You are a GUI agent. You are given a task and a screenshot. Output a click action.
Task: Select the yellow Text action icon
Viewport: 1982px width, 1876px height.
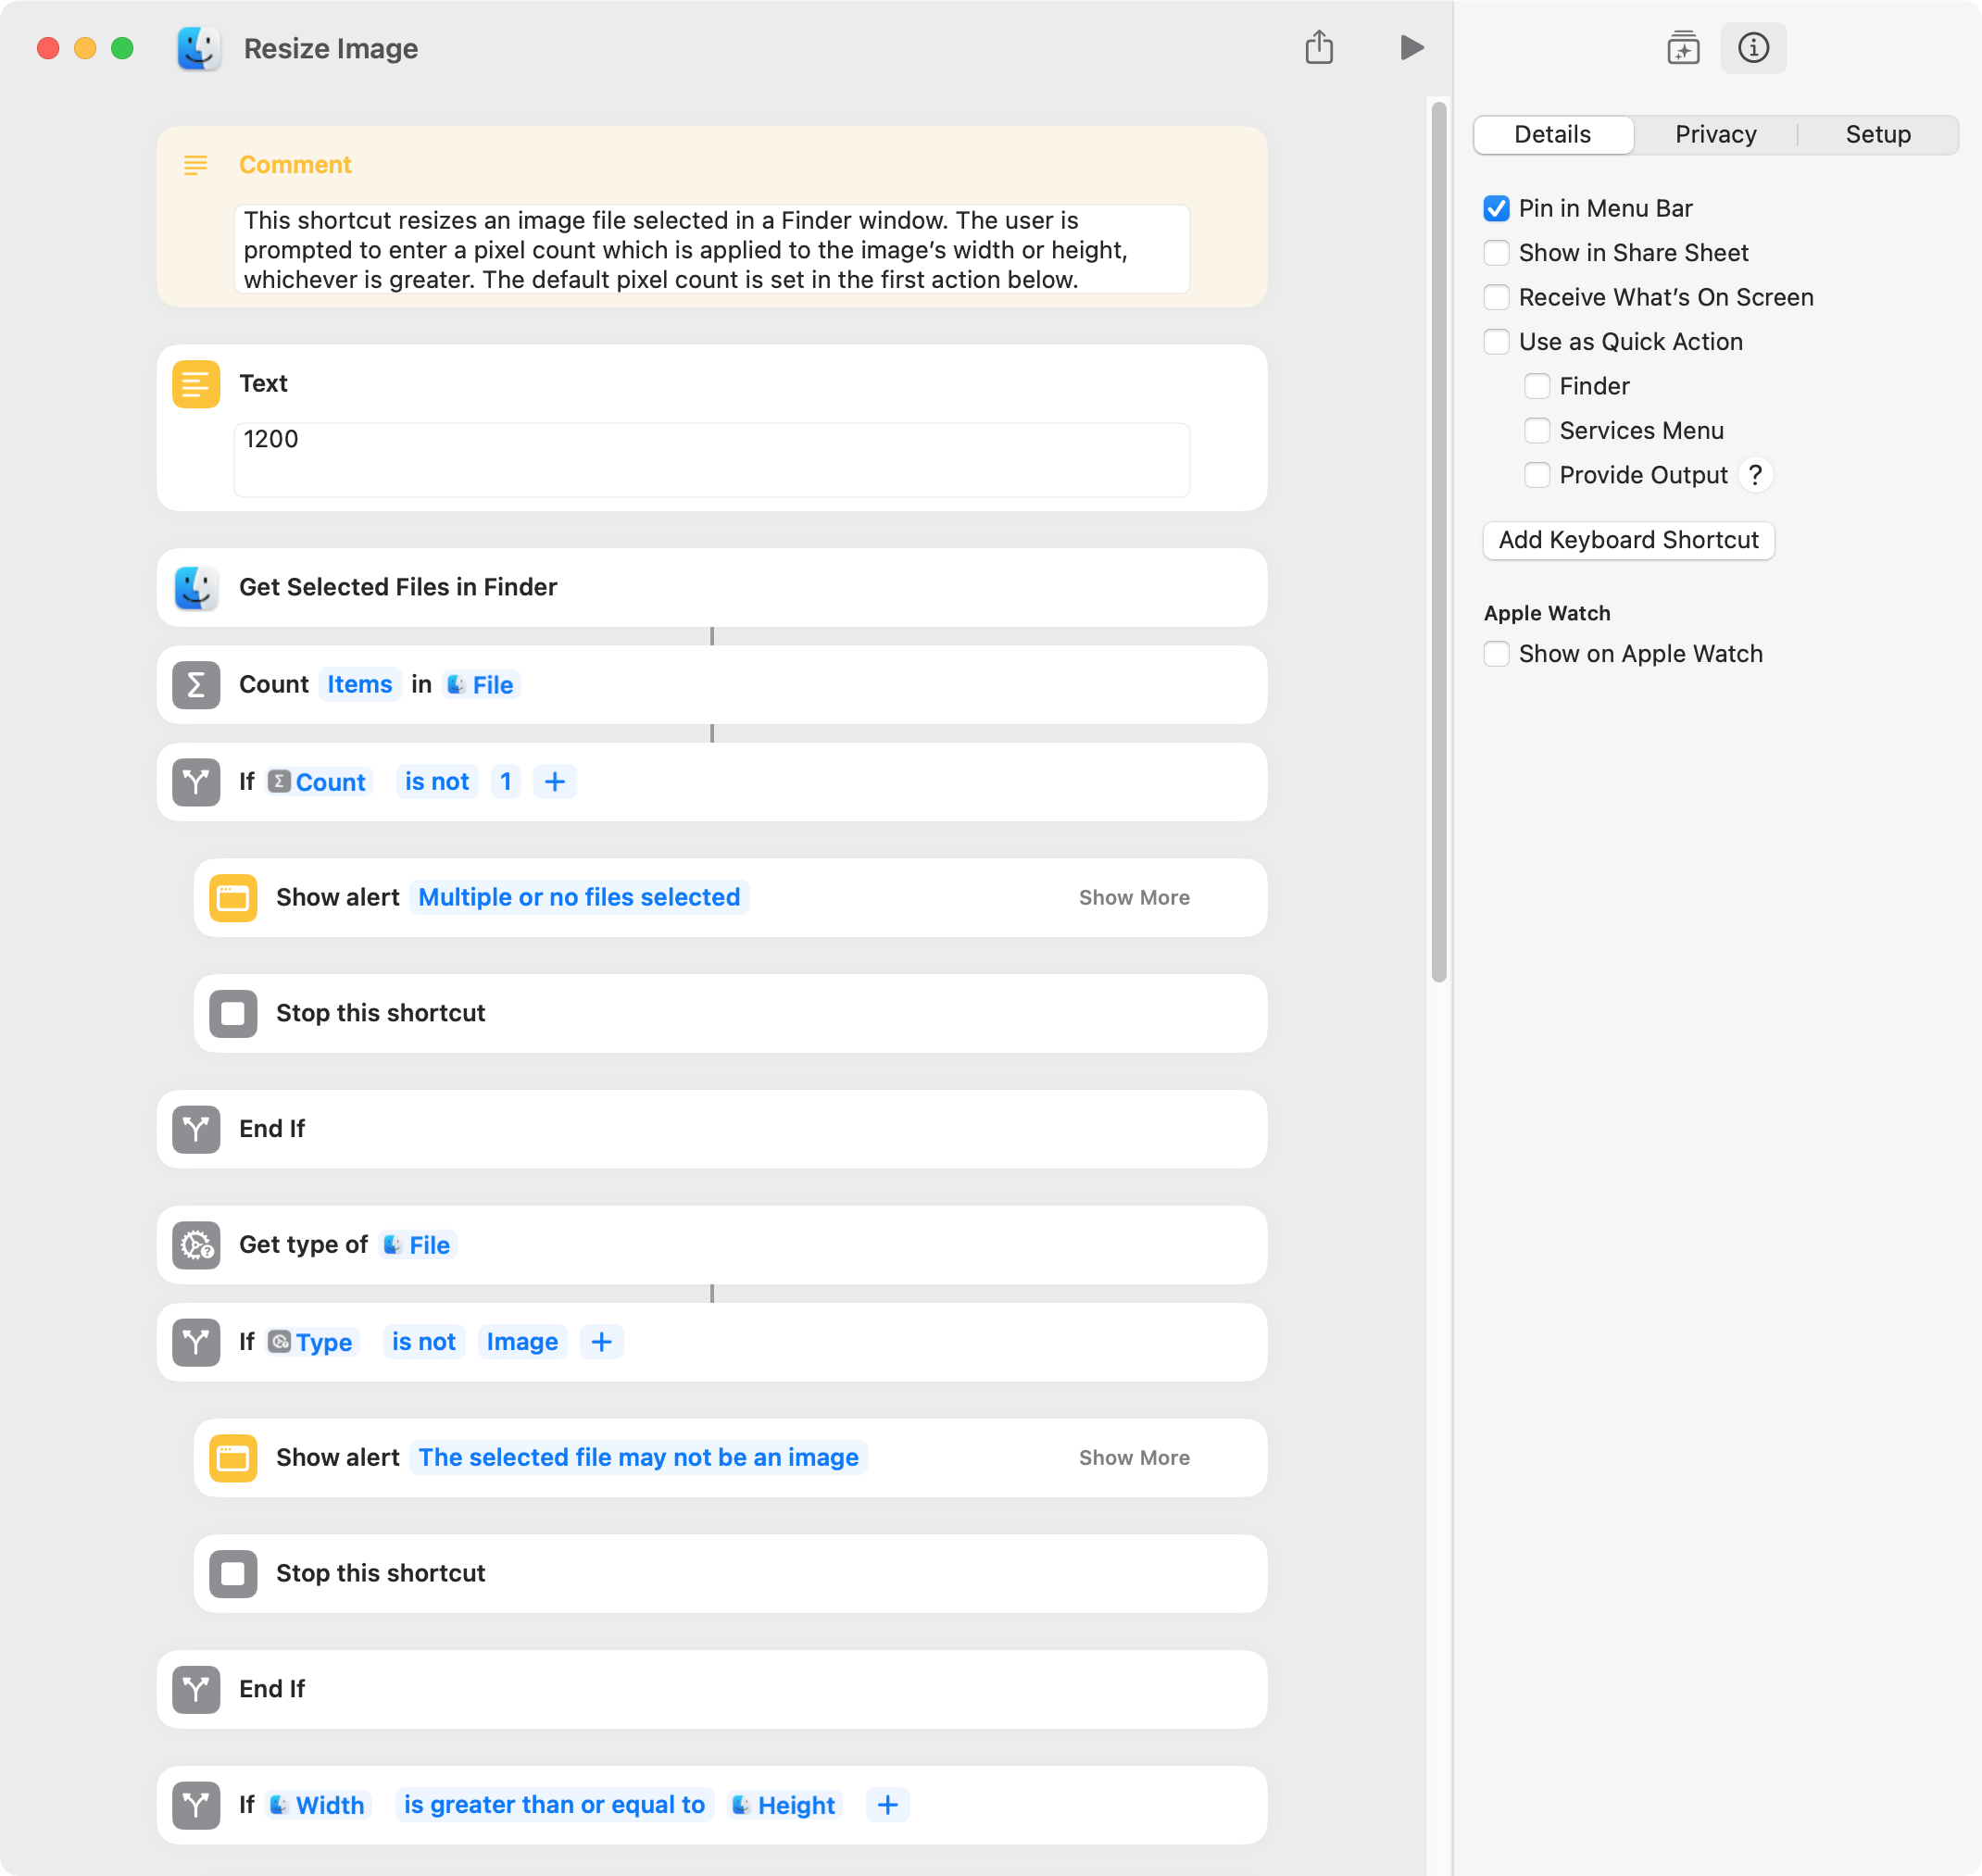[196, 384]
